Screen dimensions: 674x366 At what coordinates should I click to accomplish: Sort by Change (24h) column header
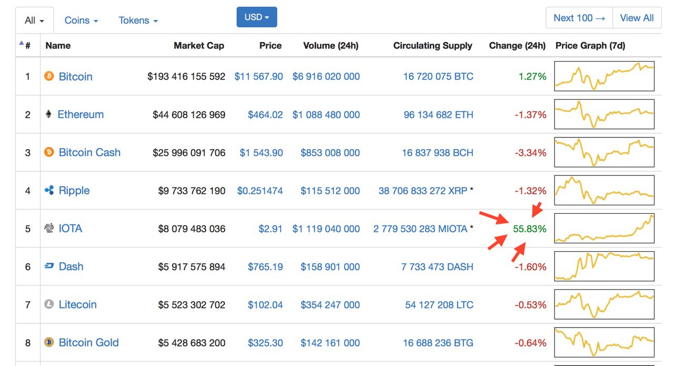point(517,46)
